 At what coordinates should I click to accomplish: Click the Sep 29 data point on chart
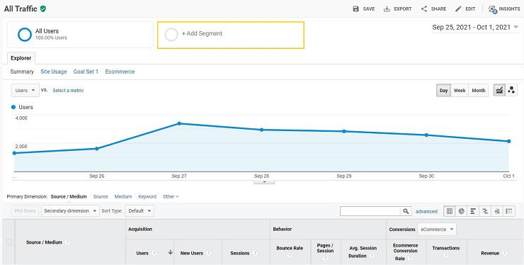tap(344, 131)
